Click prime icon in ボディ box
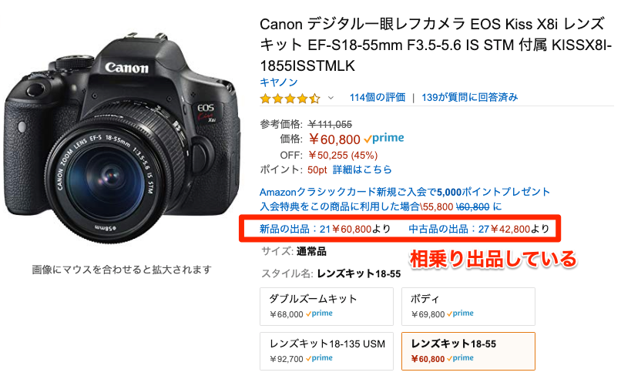631x379 pixels. 460,314
